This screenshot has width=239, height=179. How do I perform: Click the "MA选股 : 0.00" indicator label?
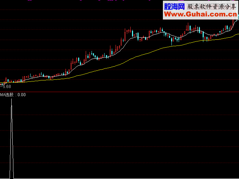(13, 95)
